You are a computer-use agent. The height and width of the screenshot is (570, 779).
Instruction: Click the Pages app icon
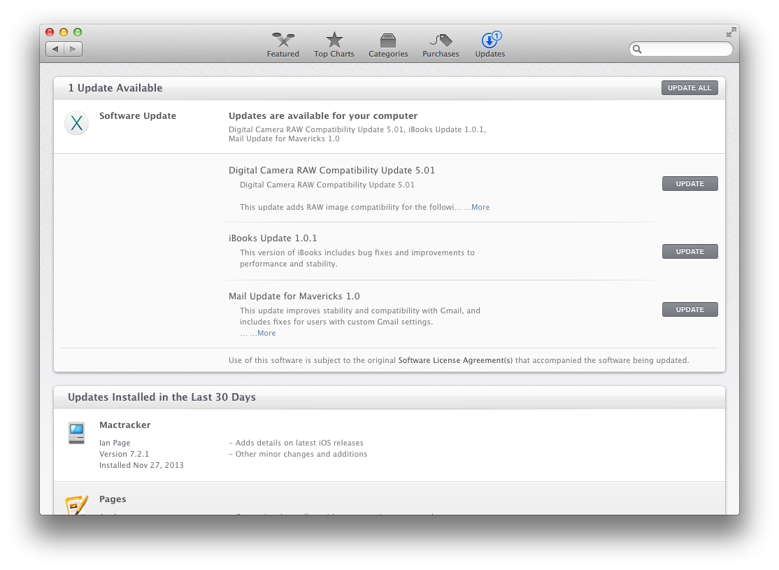click(76, 504)
